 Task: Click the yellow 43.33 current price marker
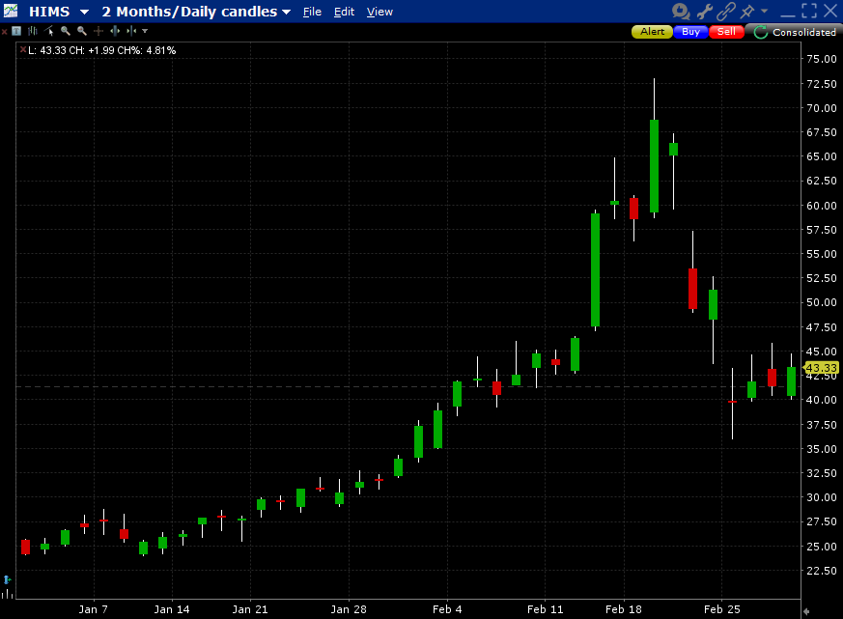[x=821, y=368]
